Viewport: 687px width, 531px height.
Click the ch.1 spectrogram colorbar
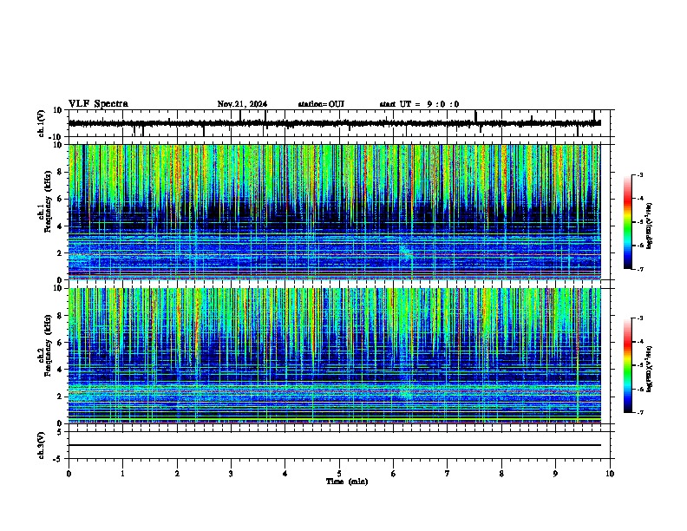[628, 222]
